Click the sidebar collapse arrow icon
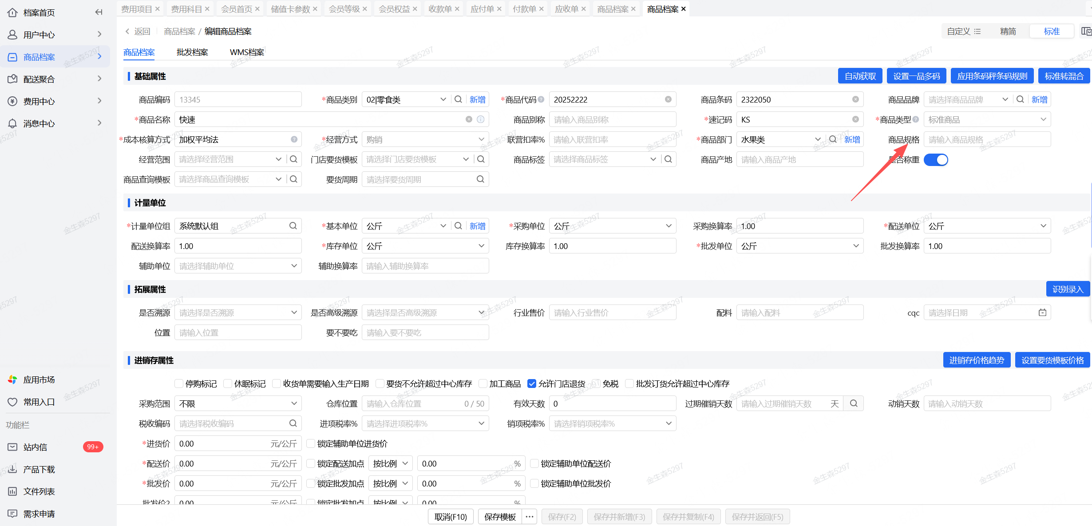Viewport: 1092px width, 526px height. coord(99,12)
